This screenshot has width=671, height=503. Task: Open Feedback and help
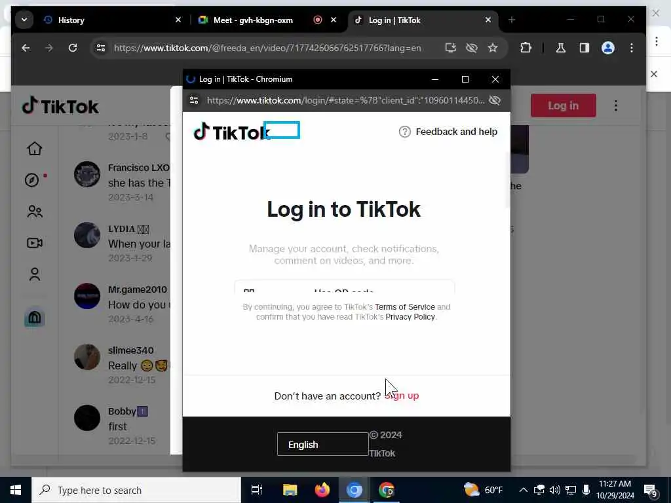click(x=448, y=132)
